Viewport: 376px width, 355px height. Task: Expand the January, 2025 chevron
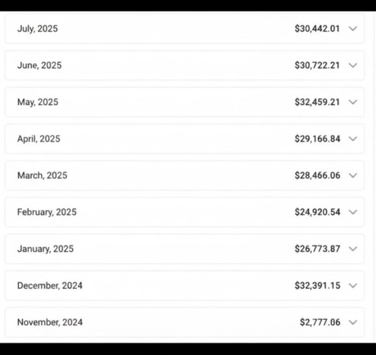coord(353,249)
